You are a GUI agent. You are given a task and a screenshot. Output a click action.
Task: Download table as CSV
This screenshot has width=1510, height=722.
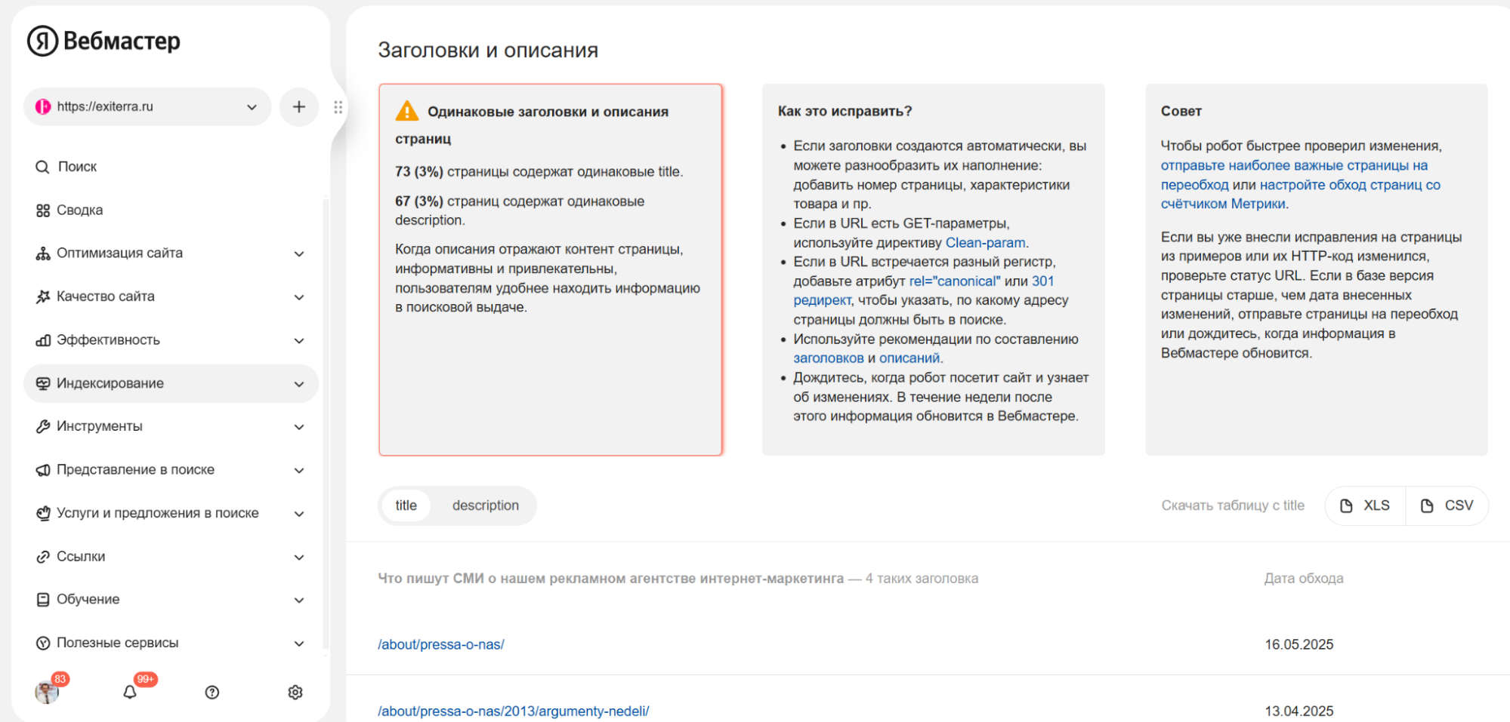point(1447,505)
